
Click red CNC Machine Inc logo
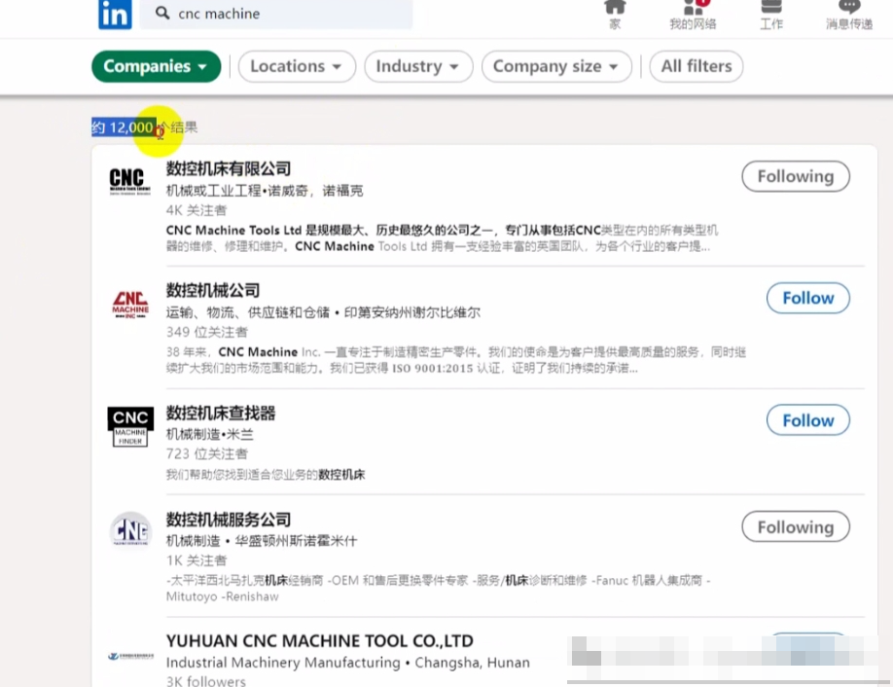(x=130, y=305)
